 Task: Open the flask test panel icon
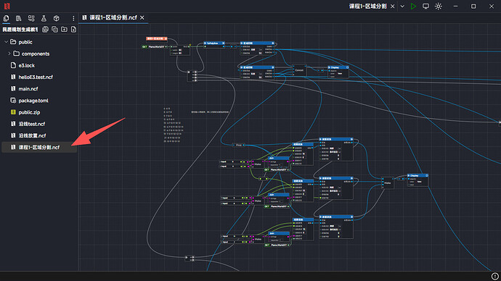[44, 18]
